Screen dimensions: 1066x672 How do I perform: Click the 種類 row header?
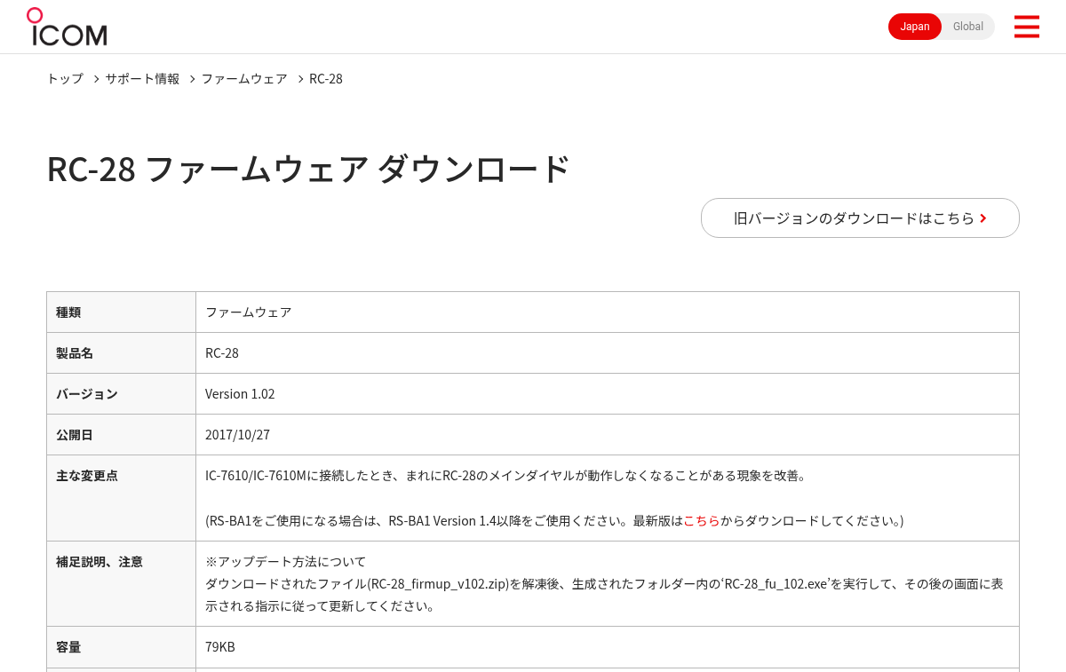pos(121,312)
